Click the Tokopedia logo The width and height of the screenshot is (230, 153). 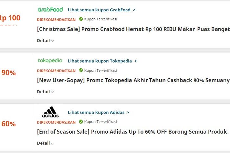(x=50, y=60)
